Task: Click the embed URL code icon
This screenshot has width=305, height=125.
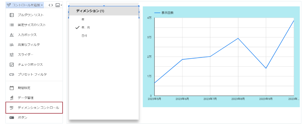Action: tap(51, 5)
